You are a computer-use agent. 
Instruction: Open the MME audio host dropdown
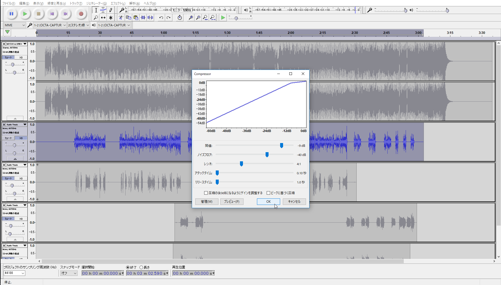click(x=15, y=25)
